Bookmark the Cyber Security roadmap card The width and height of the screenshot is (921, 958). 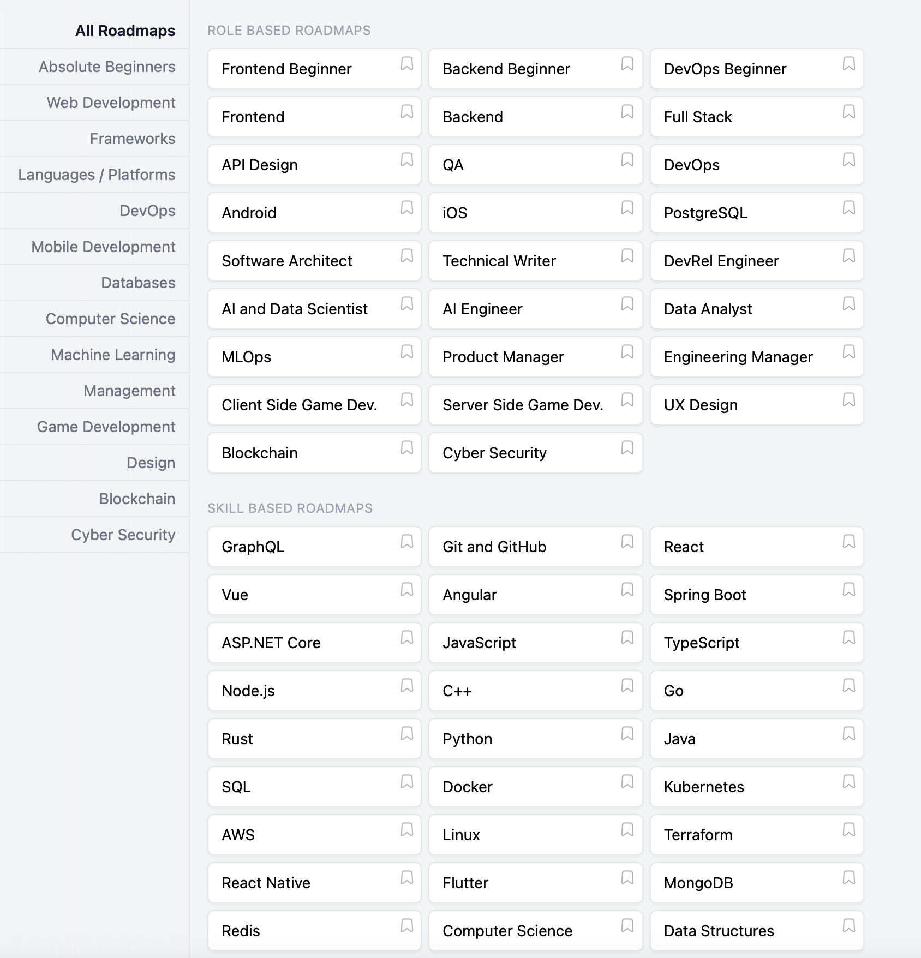[x=627, y=448]
